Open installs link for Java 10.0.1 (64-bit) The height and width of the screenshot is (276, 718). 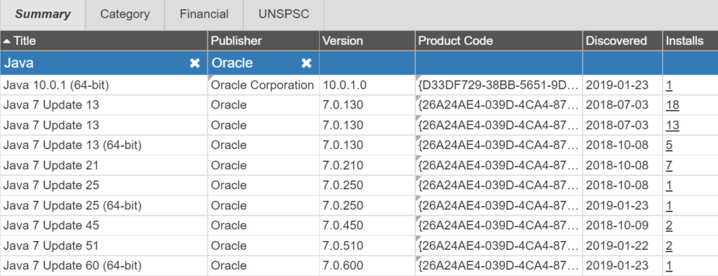pyautogui.click(x=669, y=85)
